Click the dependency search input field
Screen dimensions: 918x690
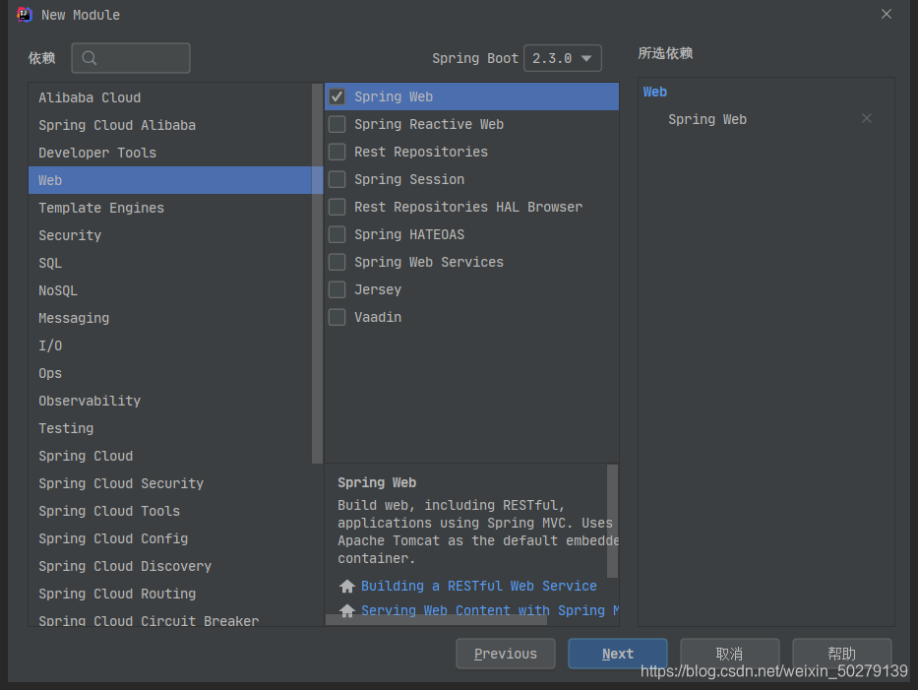coord(131,58)
